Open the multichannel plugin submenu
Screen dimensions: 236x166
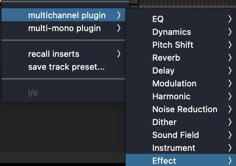point(63,15)
